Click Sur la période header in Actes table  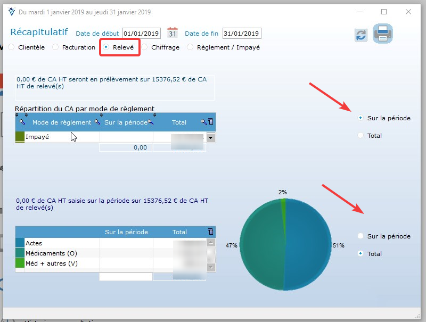126,232
